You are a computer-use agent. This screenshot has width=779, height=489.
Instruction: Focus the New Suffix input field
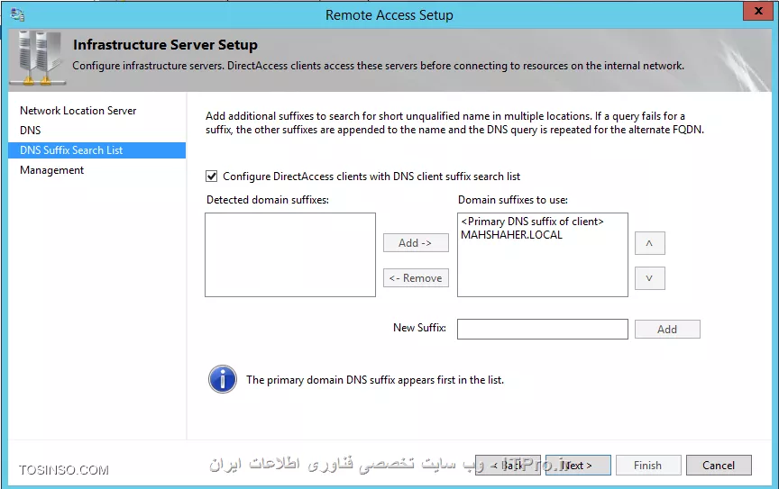pos(543,329)
